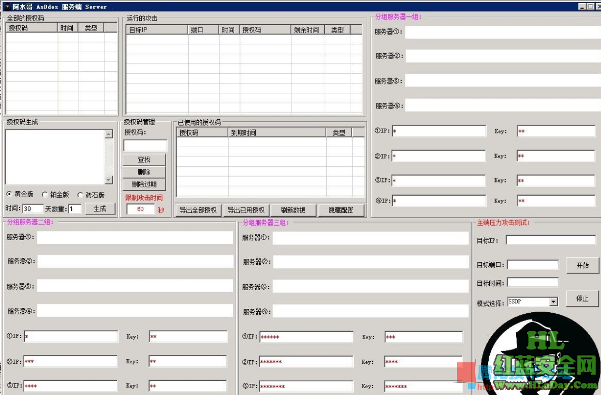This screenshot has width=601, height=395.
Task: Focus the 天数量 field containing 1
Action: 75,209
